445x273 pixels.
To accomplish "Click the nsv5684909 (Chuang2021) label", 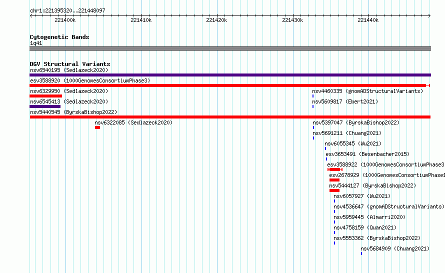I will [395, 248].
